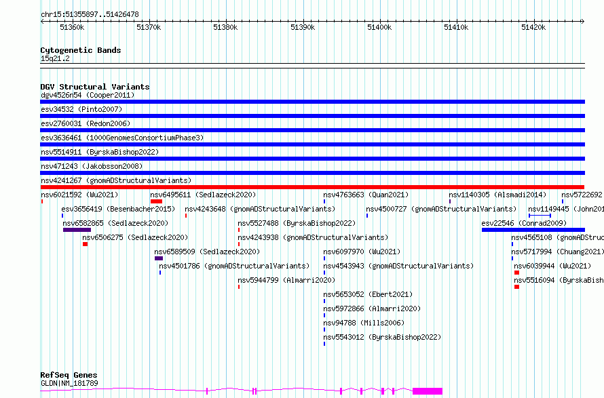Open nsv5527488 (ByrskaBishop2022) label
The image size is (604, 398).
[297, 223]
